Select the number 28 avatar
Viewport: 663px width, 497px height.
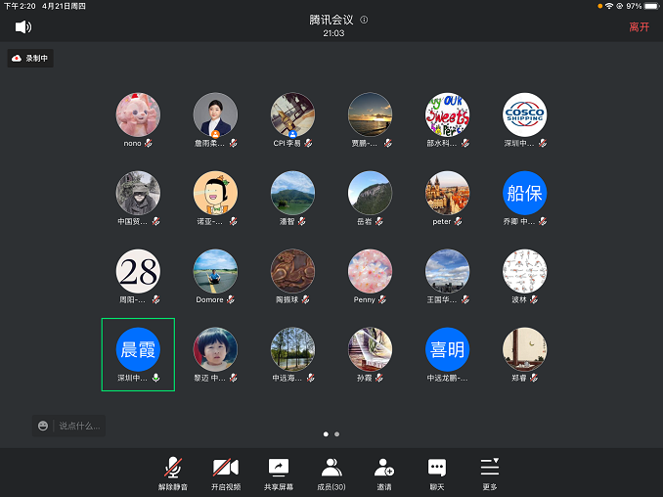coord(138,271)
